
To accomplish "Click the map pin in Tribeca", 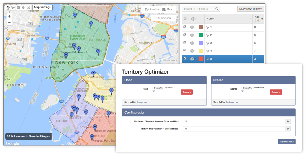I will [66, 55].
